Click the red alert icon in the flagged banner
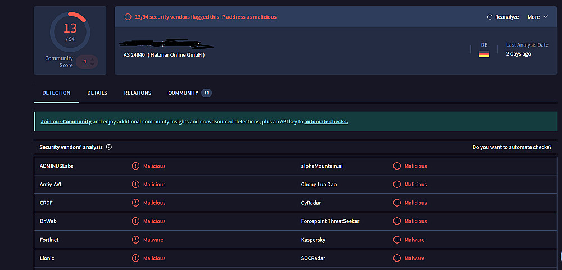Image resolution: width=562 pixels, height=270 pixels. (x=128, y=17)
